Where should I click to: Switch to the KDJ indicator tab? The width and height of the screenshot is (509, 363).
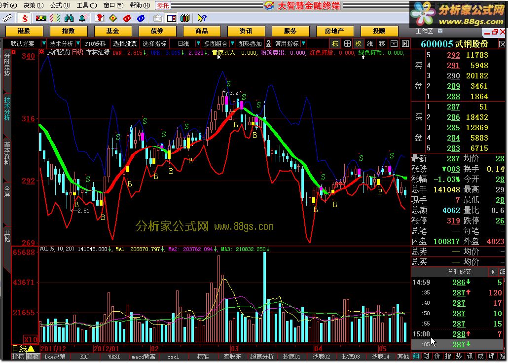(84, 357)
